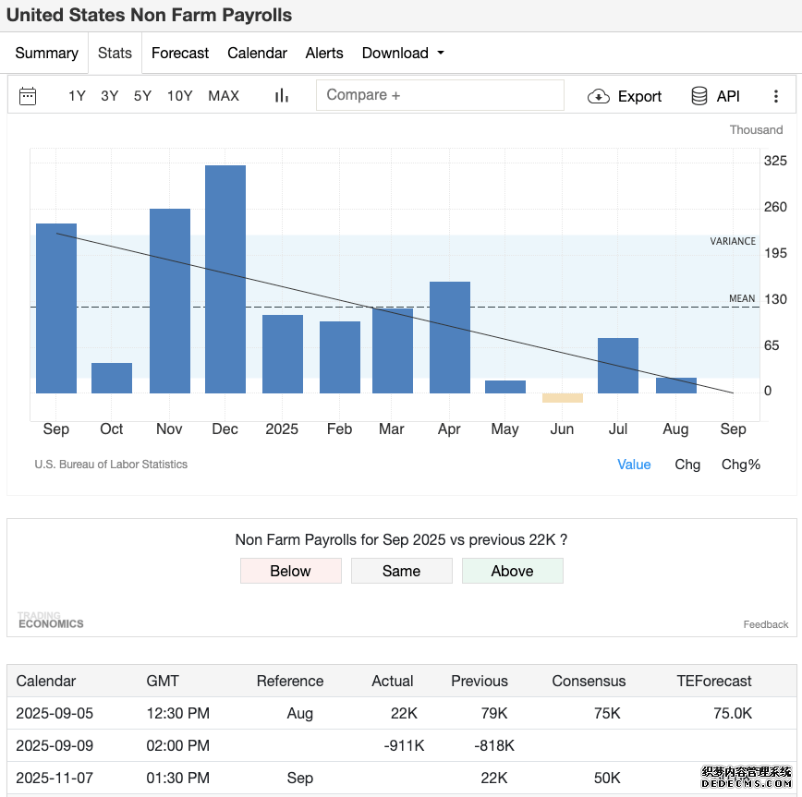Switch chart to Chg% view

point(741,465)
